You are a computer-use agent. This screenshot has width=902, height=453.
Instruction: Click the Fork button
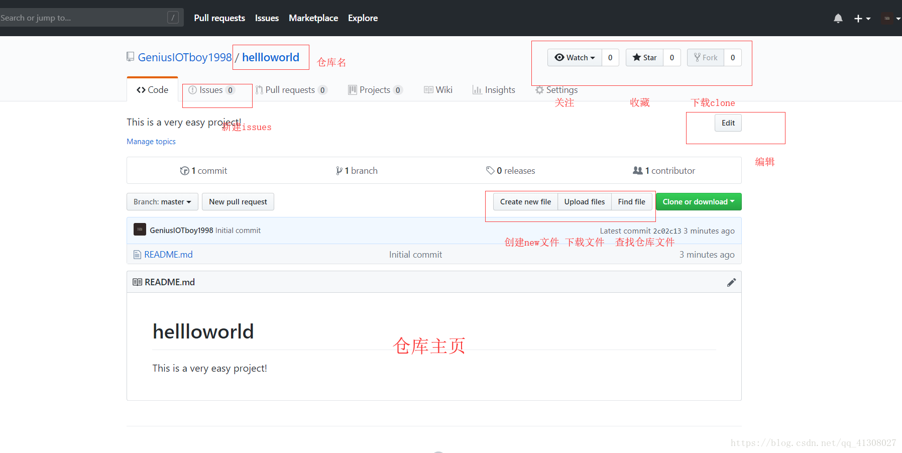click(x=706, y=58)
